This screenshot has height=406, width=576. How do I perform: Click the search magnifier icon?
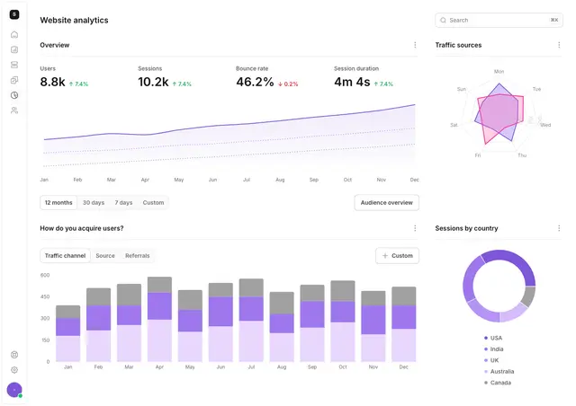coord(443,20)
